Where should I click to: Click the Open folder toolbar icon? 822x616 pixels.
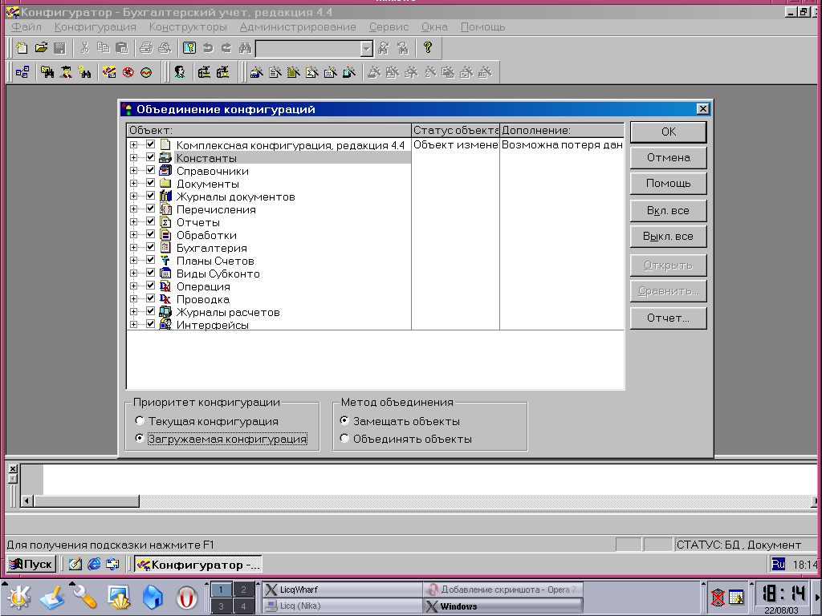click(x=41, y=48)
